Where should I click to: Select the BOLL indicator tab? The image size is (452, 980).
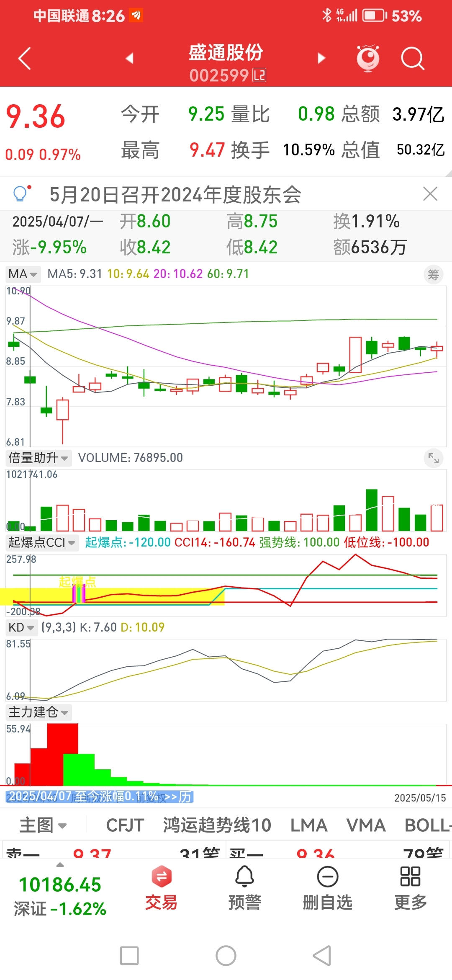[x=428, y=825]
